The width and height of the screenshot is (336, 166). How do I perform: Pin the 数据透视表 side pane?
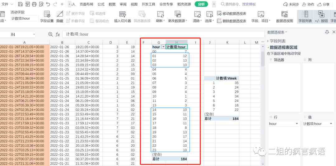point(327,32)
